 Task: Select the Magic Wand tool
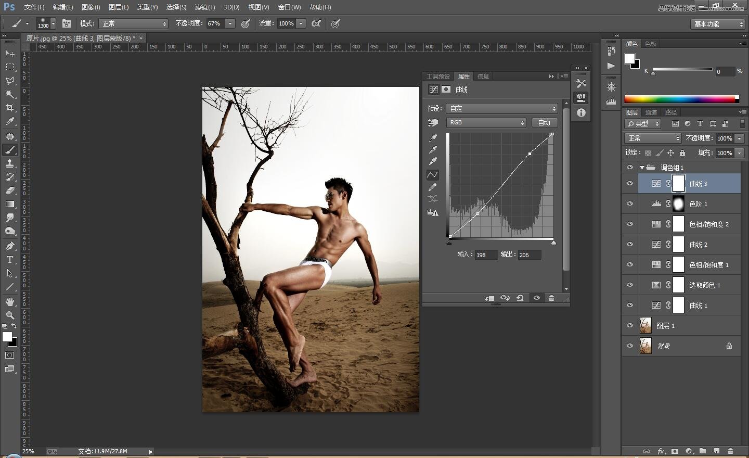click(x=10, y=94)
